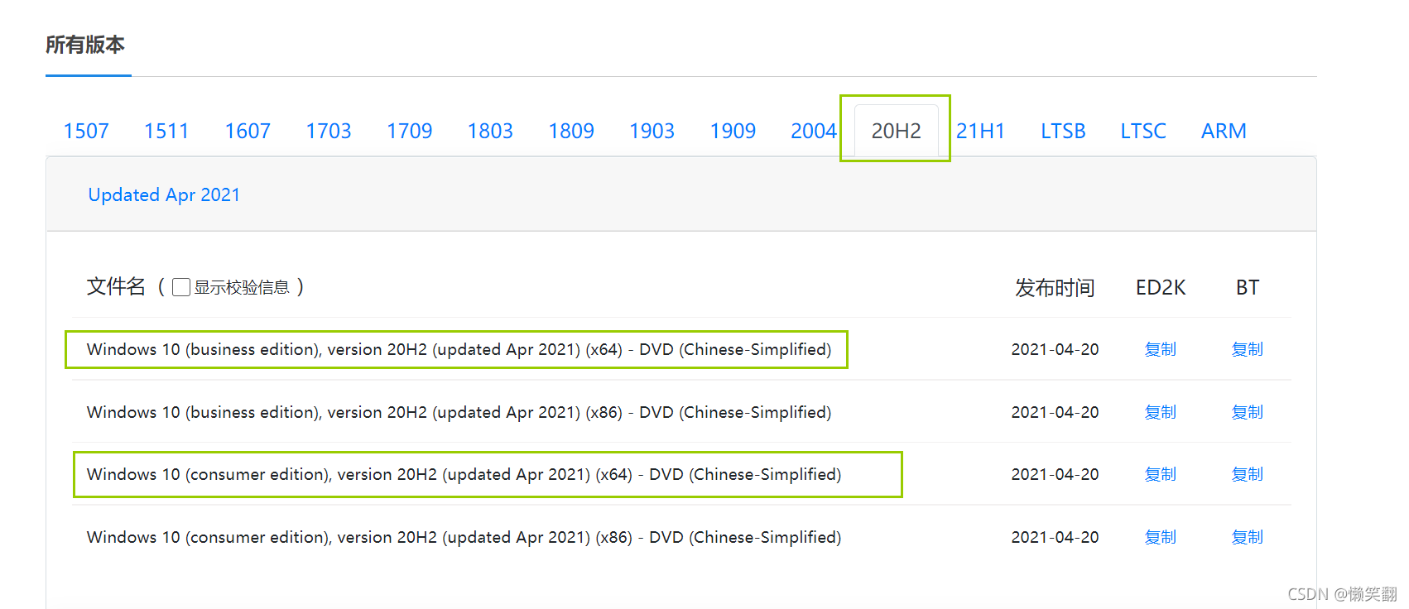This screenshot has height=609, width=1409.
Task: Click release date of consumer edition x64
Action: [x=1055, y=475]
